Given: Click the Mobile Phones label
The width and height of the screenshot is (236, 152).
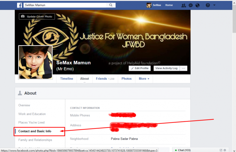Looking at the screenshot, I should click(80, 115).
